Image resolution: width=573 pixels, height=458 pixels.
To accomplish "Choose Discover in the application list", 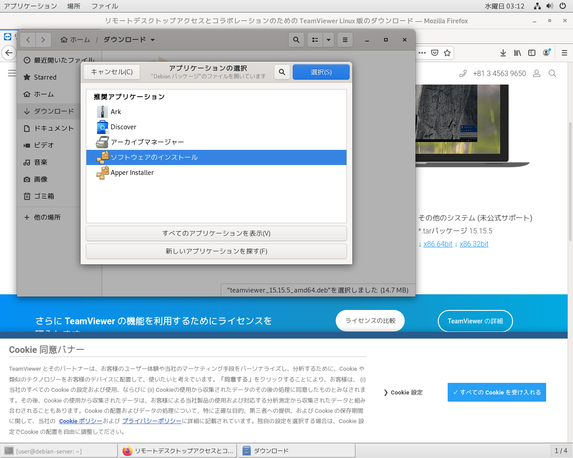I will (216, 127).
